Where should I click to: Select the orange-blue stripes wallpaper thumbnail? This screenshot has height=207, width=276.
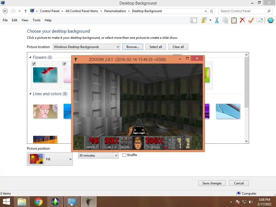(45, 140)
